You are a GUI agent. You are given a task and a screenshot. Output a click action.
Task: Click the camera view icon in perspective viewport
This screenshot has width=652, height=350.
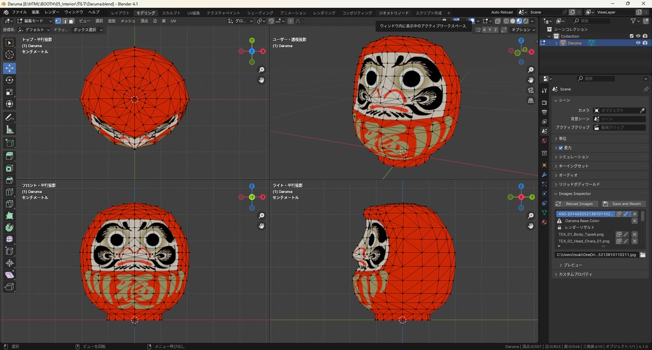[531, 90]
